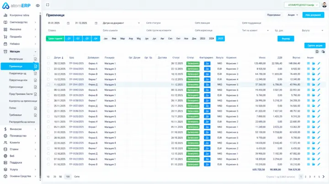Screen dimensions: 329x184
Task: Click edit pencil for row ПР-0026/2025
Action: pyautogui.click(x=319, y=164)
